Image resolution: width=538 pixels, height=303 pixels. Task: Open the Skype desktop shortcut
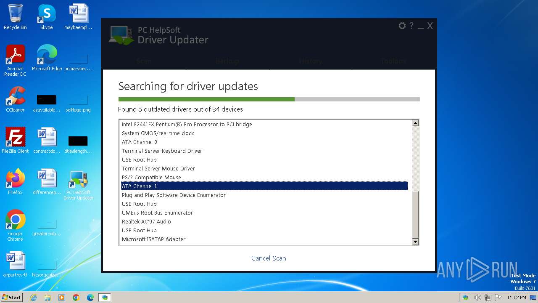[x=47, y=17]
